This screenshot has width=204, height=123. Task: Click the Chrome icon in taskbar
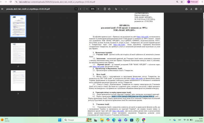tap(144, 120)
